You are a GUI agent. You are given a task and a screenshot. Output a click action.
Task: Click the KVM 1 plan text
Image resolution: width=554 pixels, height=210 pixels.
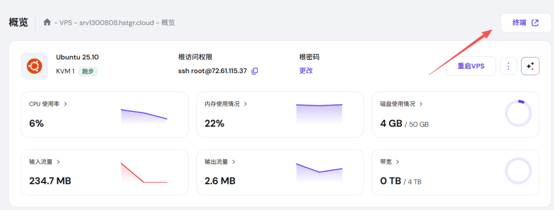pos(65,71)
